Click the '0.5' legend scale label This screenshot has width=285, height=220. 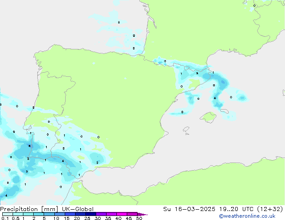point(16,218)
